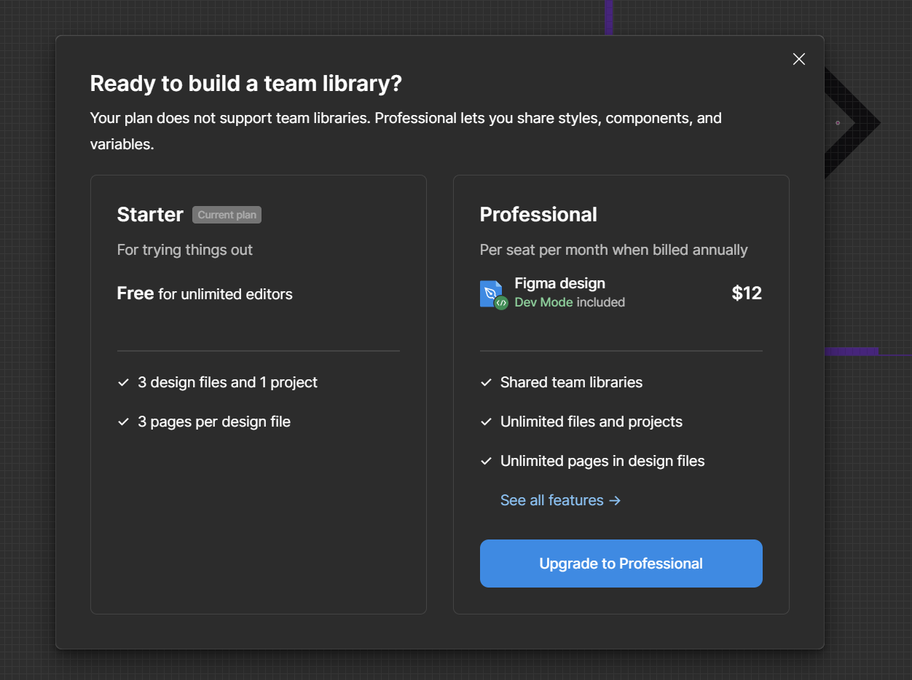The width and height of the screenshot is (912, 680).
Task: Click the checkmark beside 3 pages per design file
Action: click(124, 422)
